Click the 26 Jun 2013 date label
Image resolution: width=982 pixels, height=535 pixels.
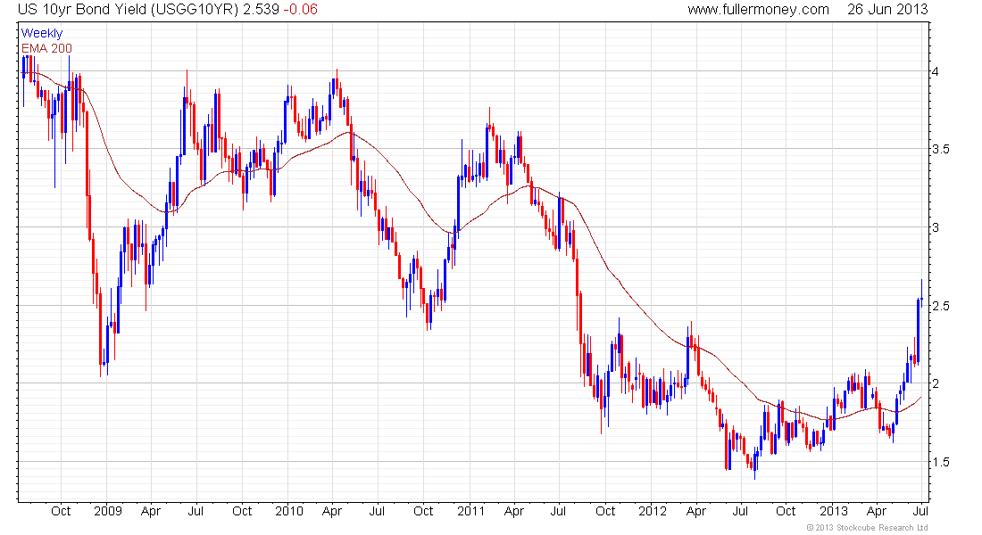pos(887,10)
